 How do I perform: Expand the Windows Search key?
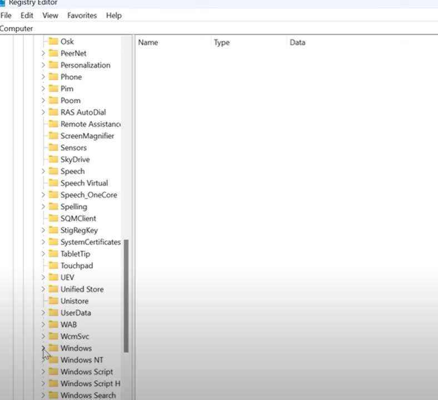click(x=43, y=395)
